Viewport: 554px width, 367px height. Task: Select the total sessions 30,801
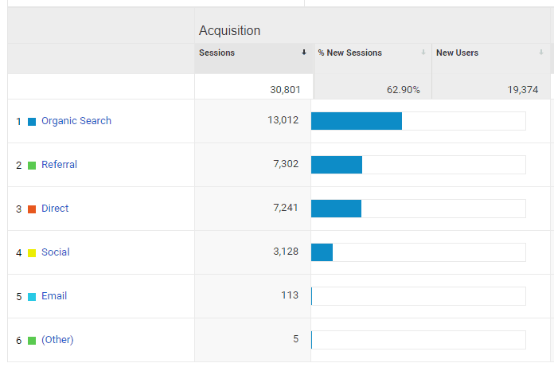[x=285, y=90]
